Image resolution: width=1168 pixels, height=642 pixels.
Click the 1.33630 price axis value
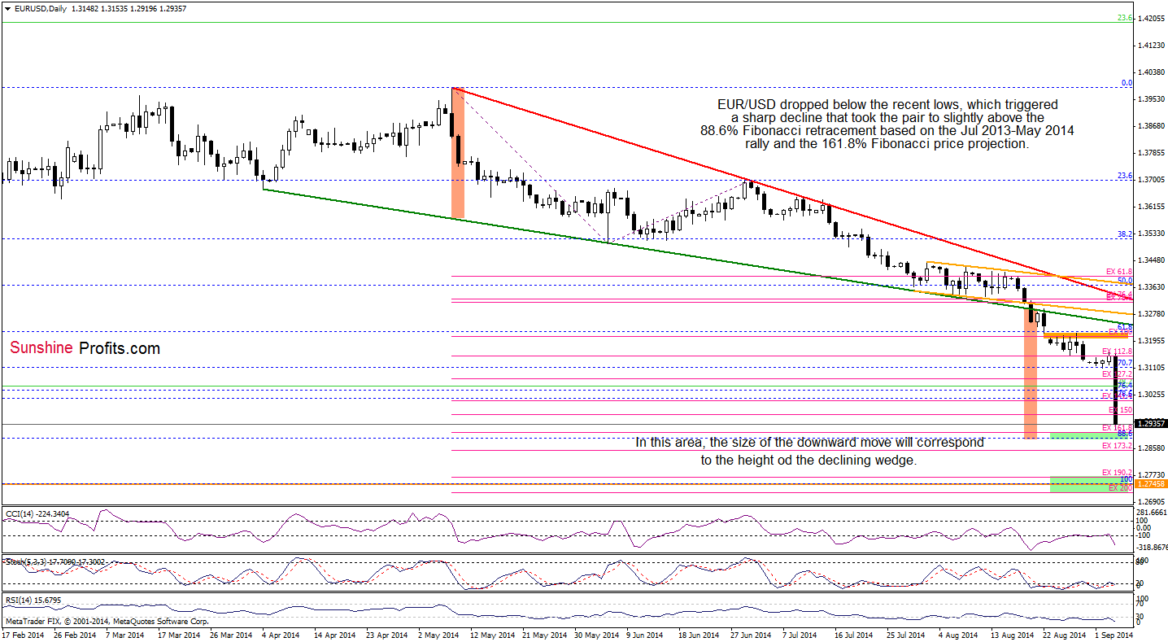tap(1152, 287)
